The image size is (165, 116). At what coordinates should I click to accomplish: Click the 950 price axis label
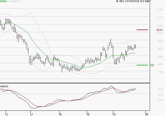(x=160, y=41)
